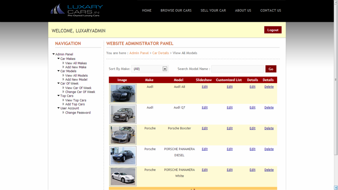Click the Make column header
This screenshot has width=338, height=190.
coord(149,80)
